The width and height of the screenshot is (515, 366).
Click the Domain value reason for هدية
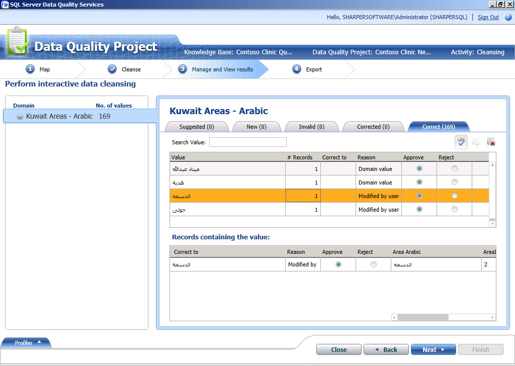pyautogui.click(x=378, y=182)
